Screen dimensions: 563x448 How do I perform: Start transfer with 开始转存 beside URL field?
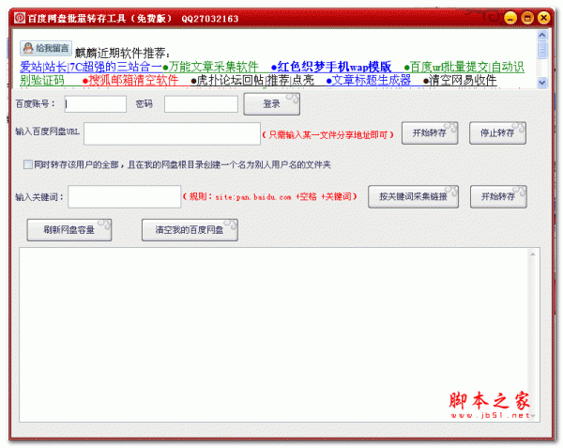point(430,133)
